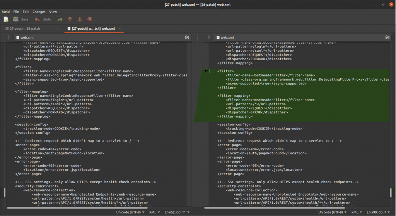396x216 pixels.
Task: Click the green Redo arrow icon
Action: [x=60, y=19]
